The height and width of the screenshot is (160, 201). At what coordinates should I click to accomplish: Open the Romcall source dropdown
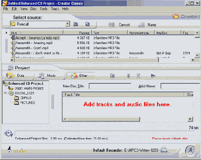click(68, 24)
